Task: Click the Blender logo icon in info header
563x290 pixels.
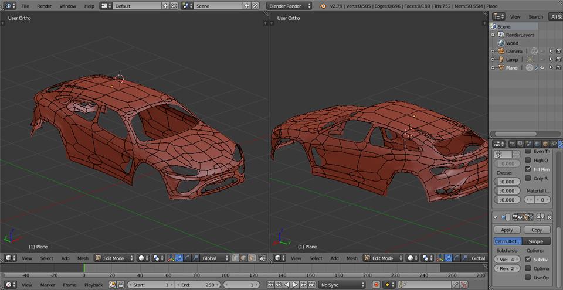Action: point(324,6)
